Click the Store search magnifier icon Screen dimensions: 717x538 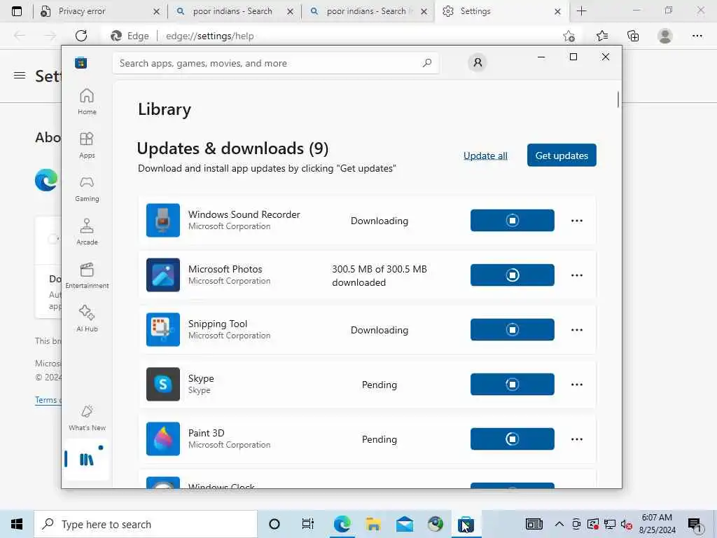click(427, 63)
